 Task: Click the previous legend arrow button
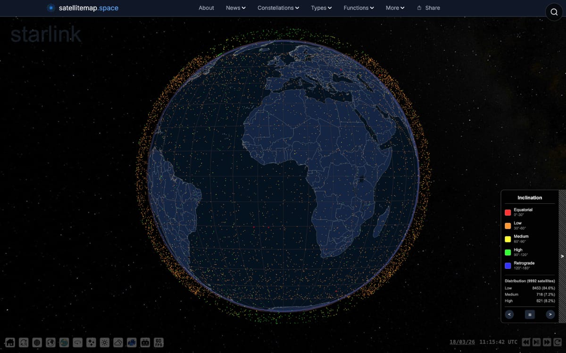point(509,314)
